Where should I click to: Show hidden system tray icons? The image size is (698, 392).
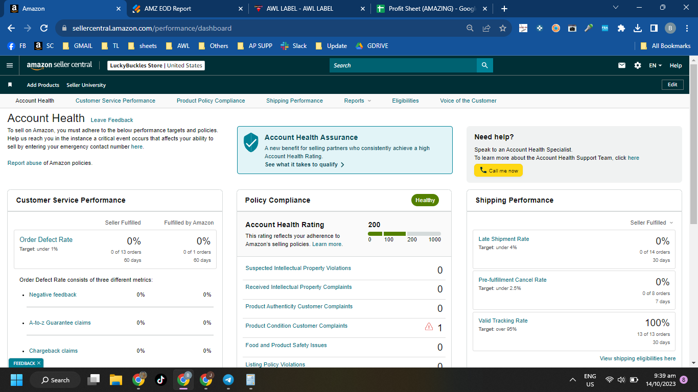(573, 380)
